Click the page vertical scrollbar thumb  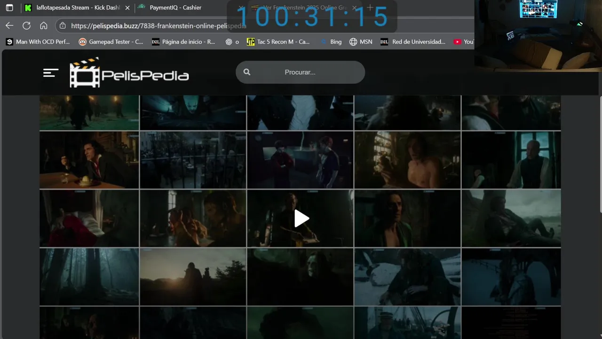pos(600,155)
